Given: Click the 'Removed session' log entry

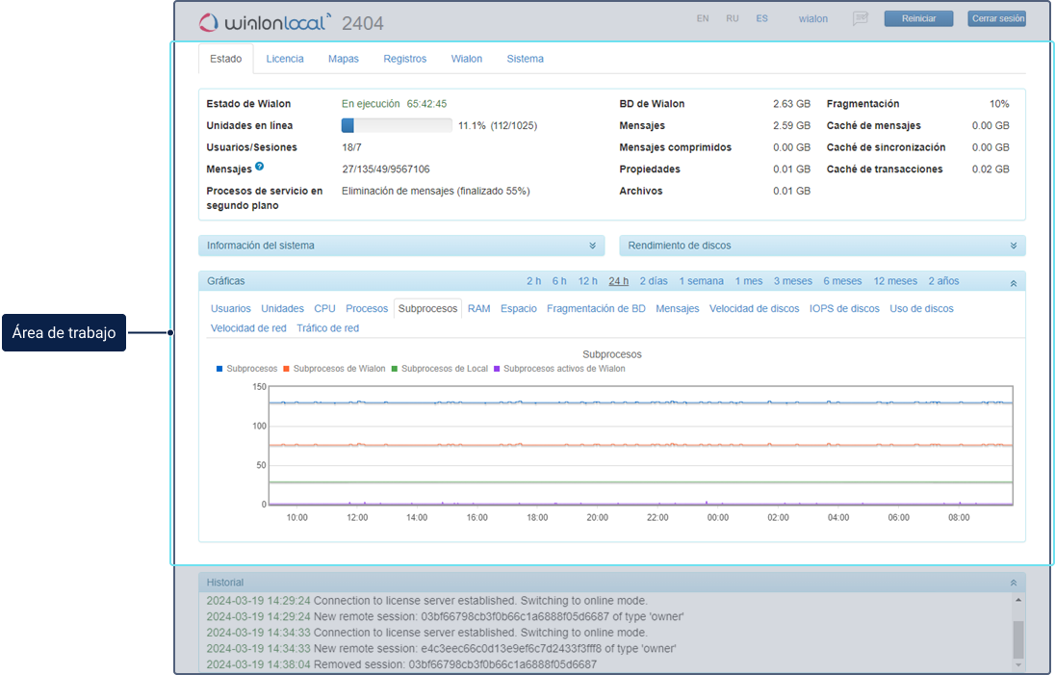Looking at the screenshot, I should click(x=401, y=664).
